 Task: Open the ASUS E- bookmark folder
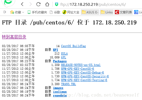[90, 12]
